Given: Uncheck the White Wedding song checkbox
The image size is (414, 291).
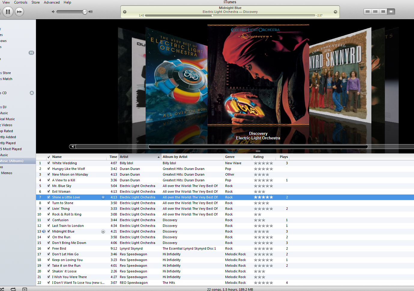Looking at the screenshot, I should [x=49, y=163].
